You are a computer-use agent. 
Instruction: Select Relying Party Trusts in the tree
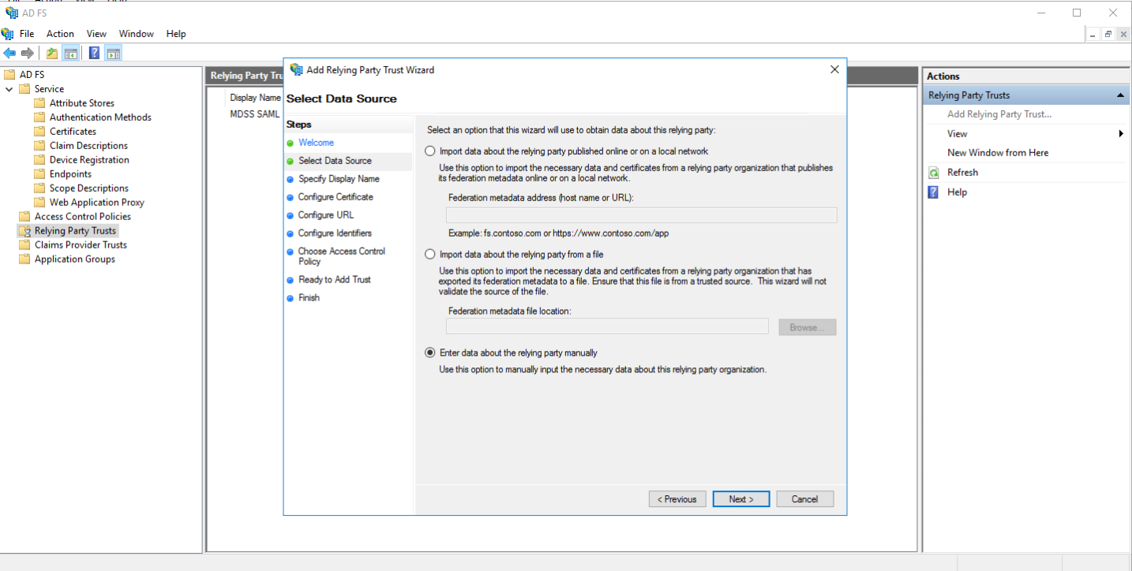(75, 231)
